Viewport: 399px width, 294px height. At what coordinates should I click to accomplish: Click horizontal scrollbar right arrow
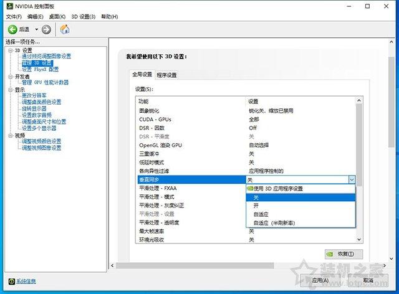(385, 265)
